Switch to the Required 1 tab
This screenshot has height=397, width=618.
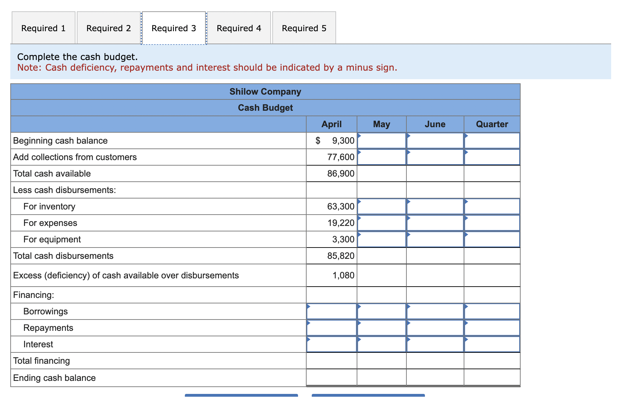point(44,28)
